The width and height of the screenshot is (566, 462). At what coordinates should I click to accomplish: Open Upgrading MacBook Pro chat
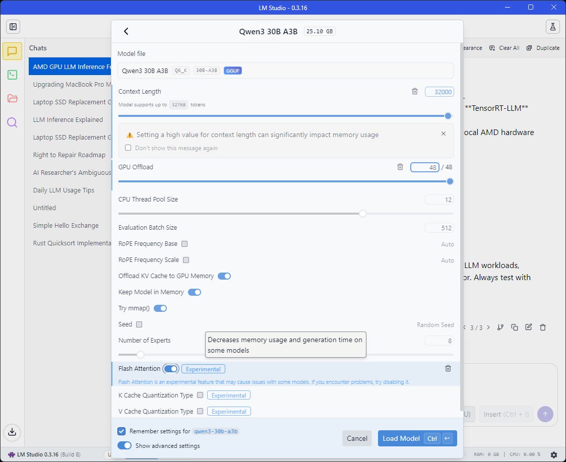click(x=70, y=84)
